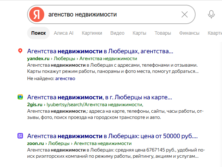Open the 'Товары' tab
222x167 pixels.
(163, 33)
